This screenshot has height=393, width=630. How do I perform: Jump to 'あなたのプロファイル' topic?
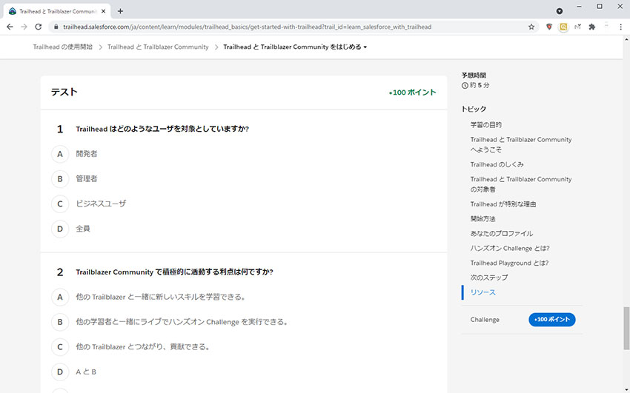tap(502, 233)
